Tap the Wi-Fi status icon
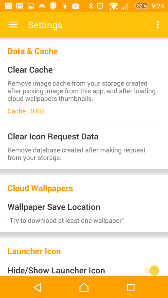The image size is (168, 298). tap(113, 6)
